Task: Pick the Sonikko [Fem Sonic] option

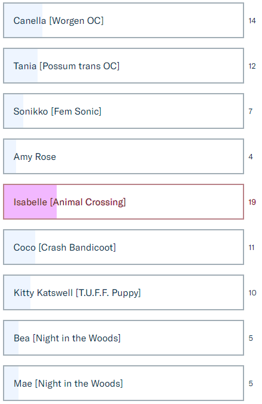Action: pyautogui.click(x=124, y=111)
